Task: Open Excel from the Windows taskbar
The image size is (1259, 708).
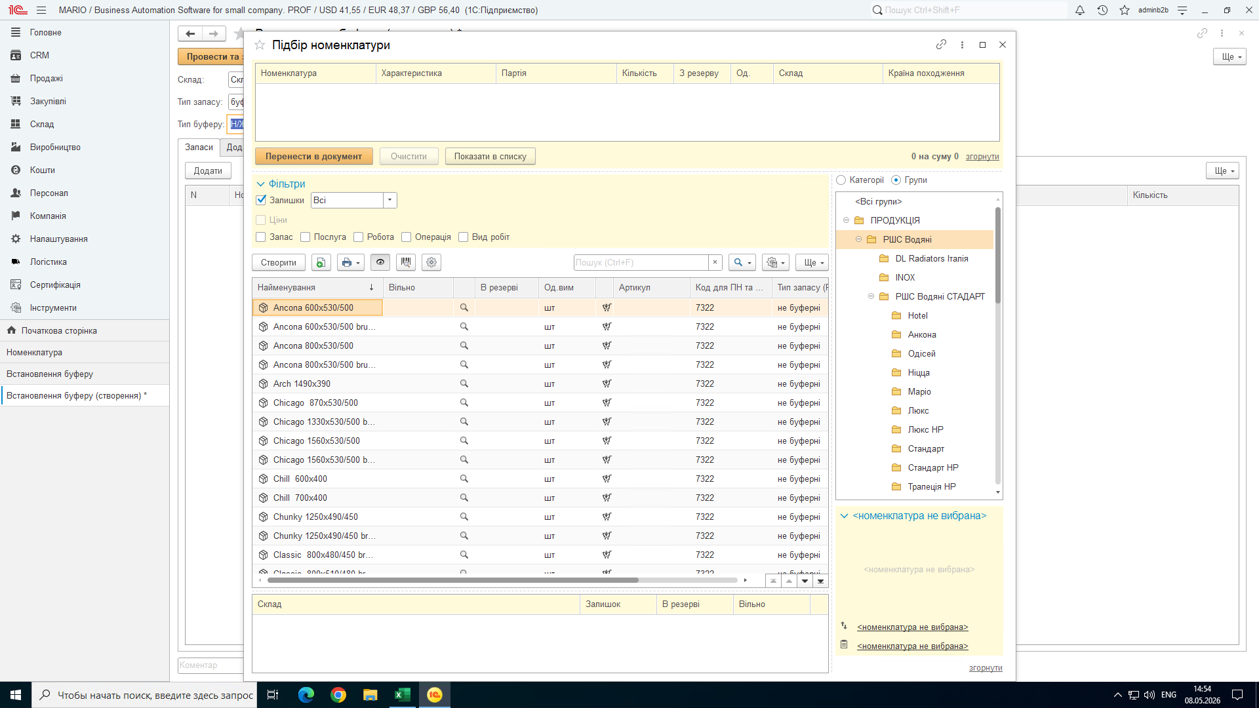Action: coord(402,695)
